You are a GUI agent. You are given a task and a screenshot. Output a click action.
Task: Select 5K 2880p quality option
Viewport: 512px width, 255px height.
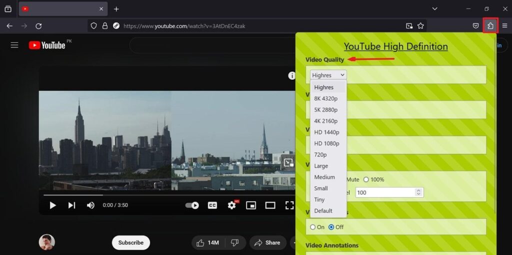(328, 110)
